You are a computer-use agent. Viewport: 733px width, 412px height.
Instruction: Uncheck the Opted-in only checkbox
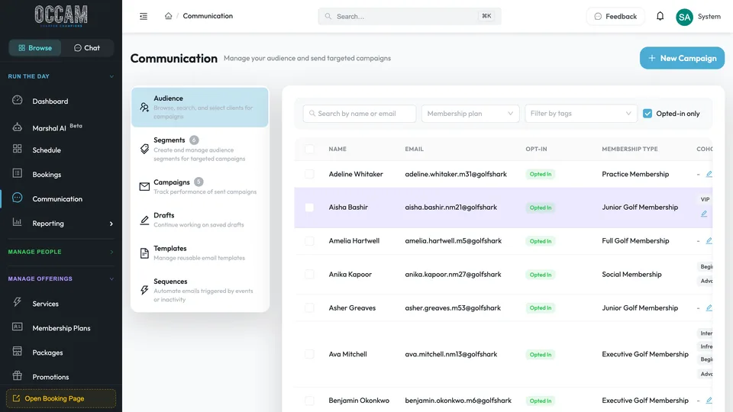[x=647, y=114]
